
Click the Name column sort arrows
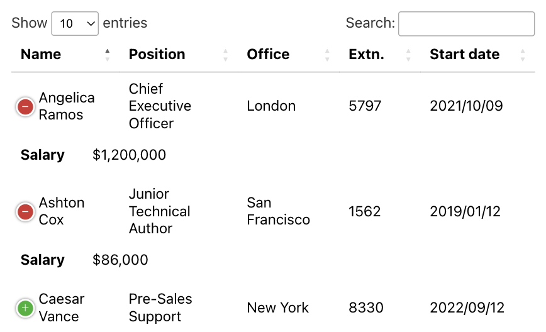[x=107, y=55]
